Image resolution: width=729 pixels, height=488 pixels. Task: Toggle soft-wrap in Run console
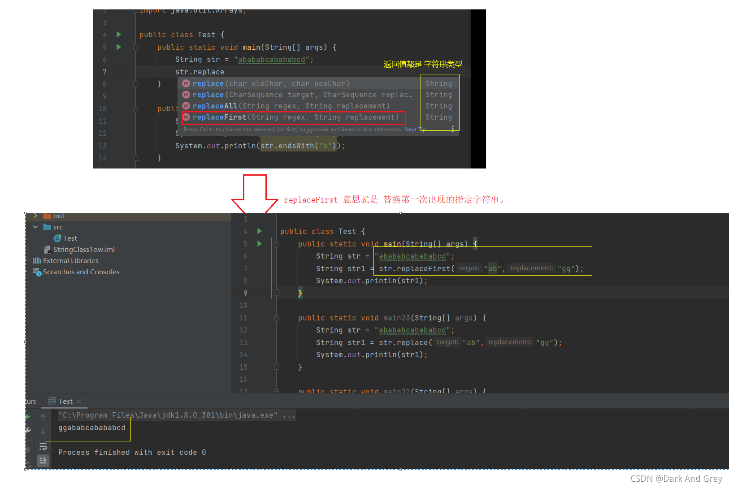(43, 446)
